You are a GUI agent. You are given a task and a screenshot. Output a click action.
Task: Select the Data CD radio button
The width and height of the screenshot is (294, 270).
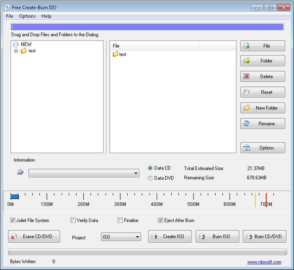tap(150, 168)
